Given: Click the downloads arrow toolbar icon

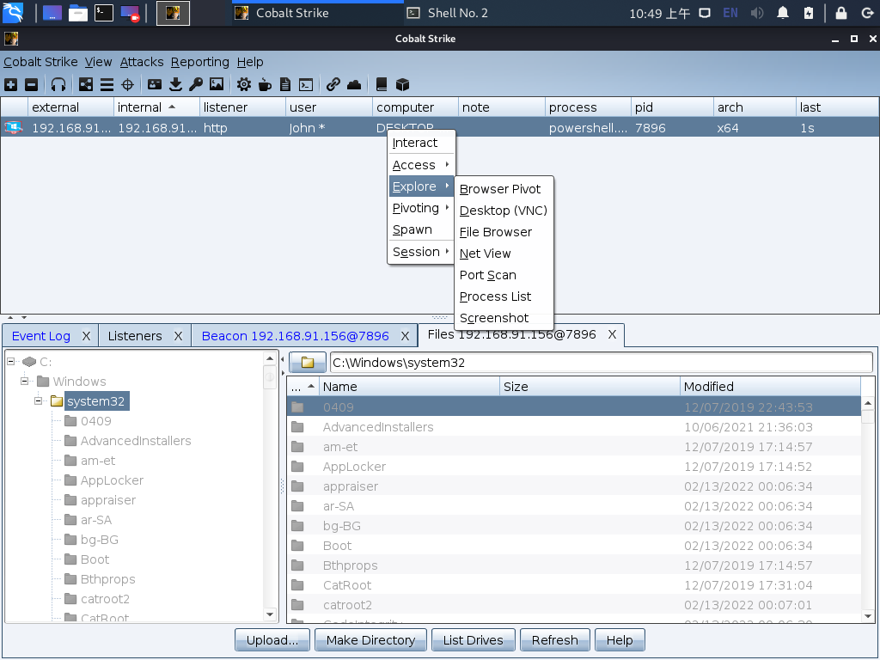Looking at the screenshot, I should point(175,84).
